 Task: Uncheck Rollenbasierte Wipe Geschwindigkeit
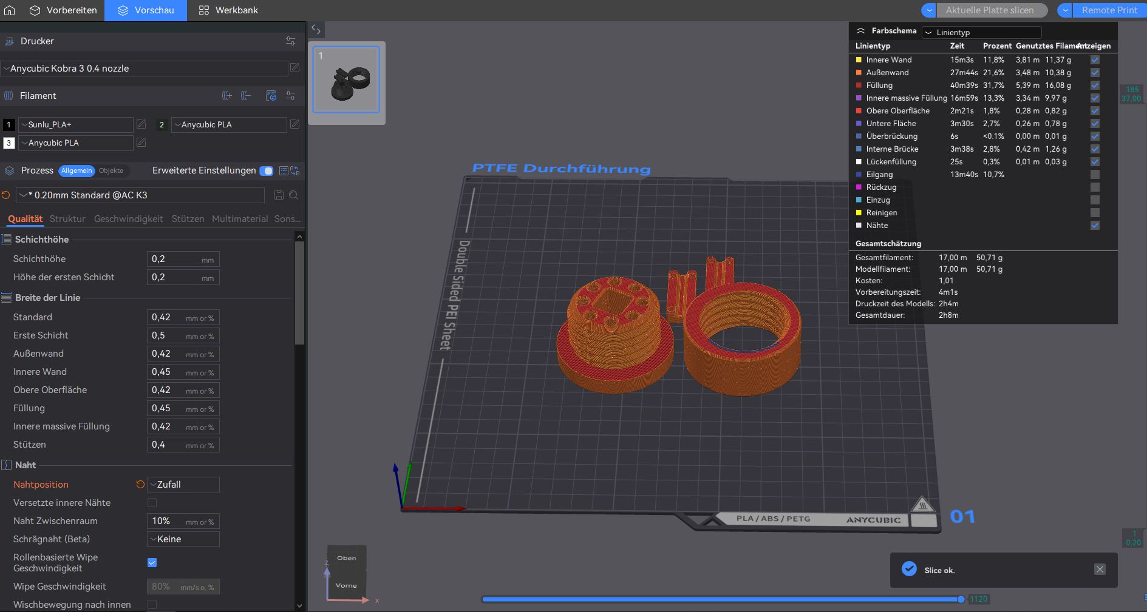click(x=152, y=563)
